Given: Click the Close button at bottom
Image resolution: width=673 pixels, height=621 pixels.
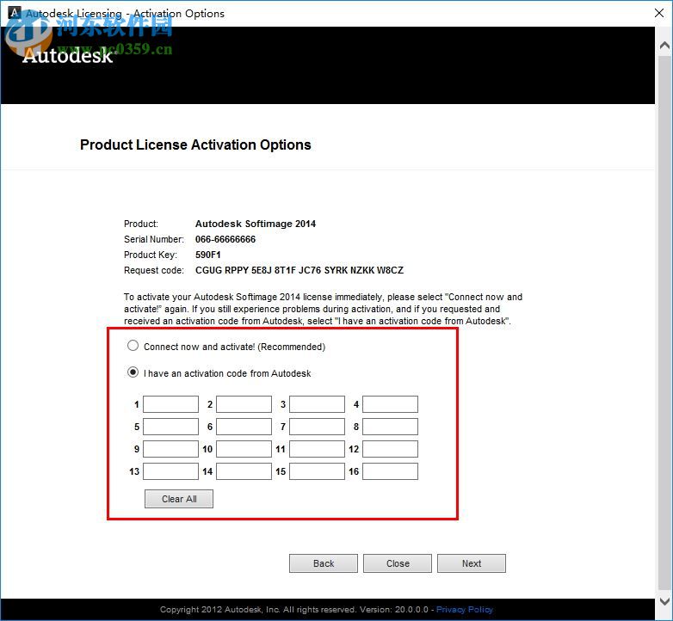Looking at the screenshot, I should point(398,563).
